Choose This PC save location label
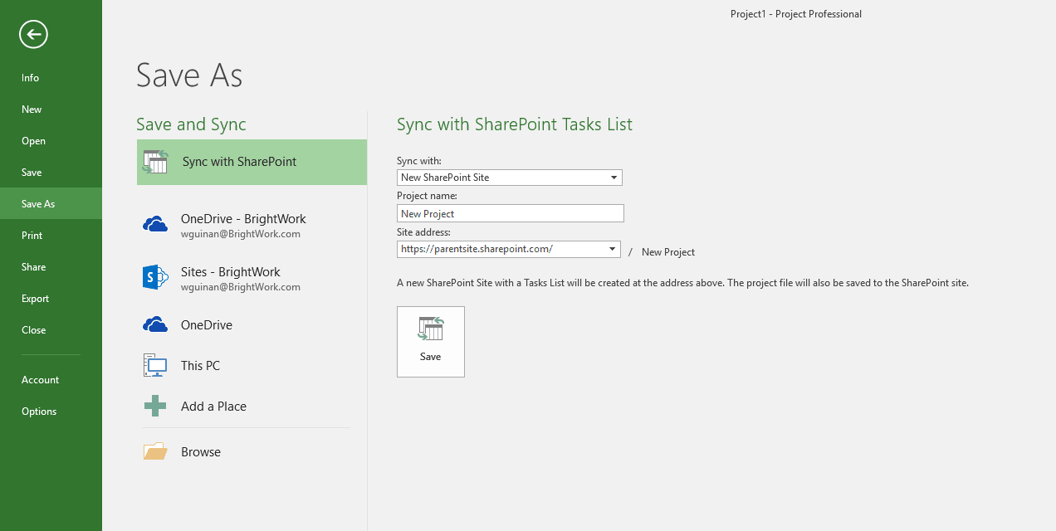 [x=200, y=366]
